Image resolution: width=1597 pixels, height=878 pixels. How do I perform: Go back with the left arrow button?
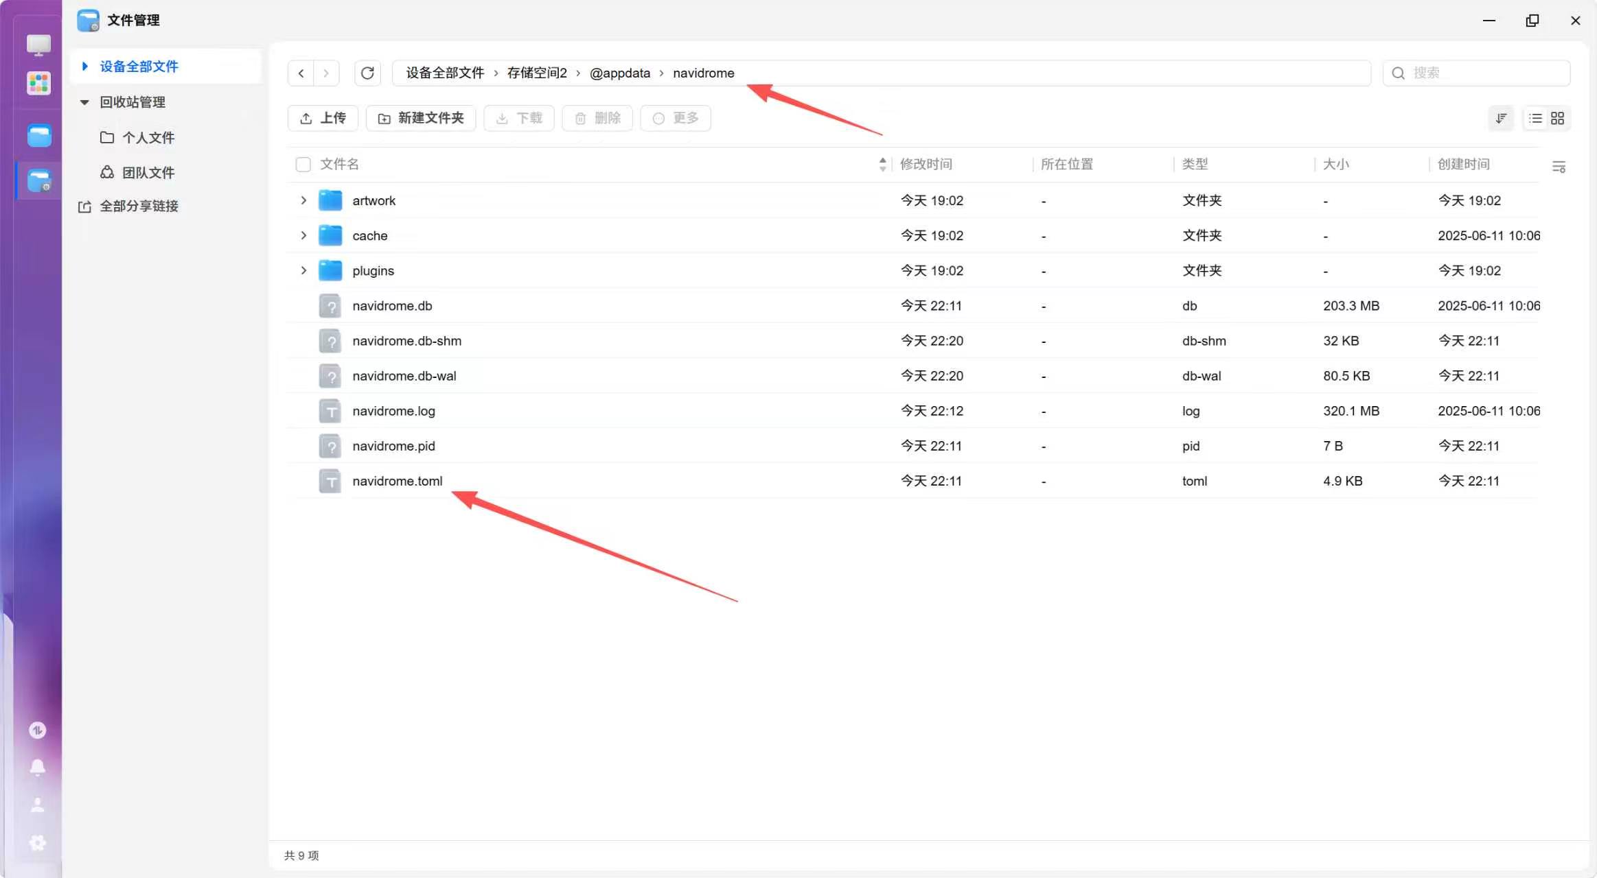click(x=301, y=73)
